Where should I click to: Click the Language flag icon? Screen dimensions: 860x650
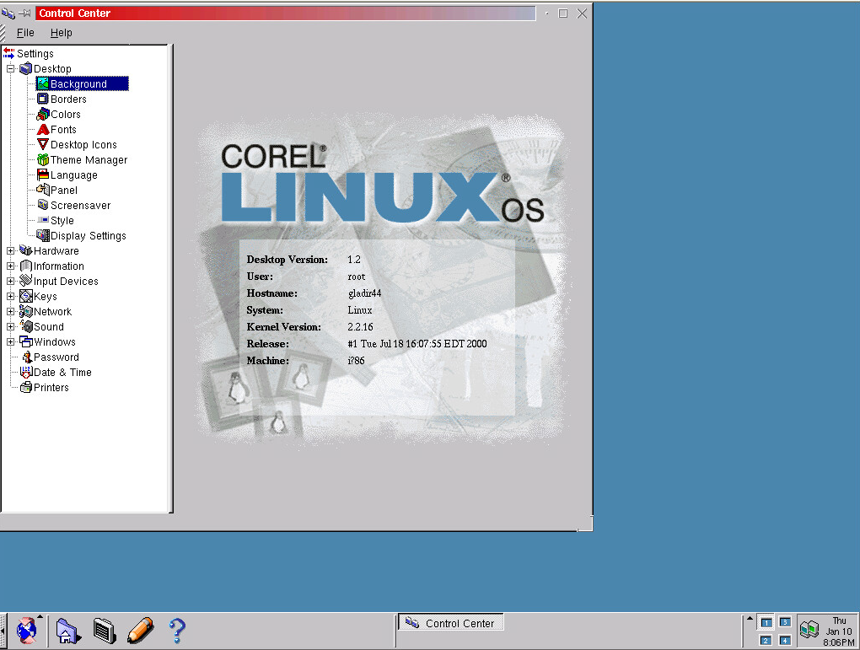pos(43,175)
